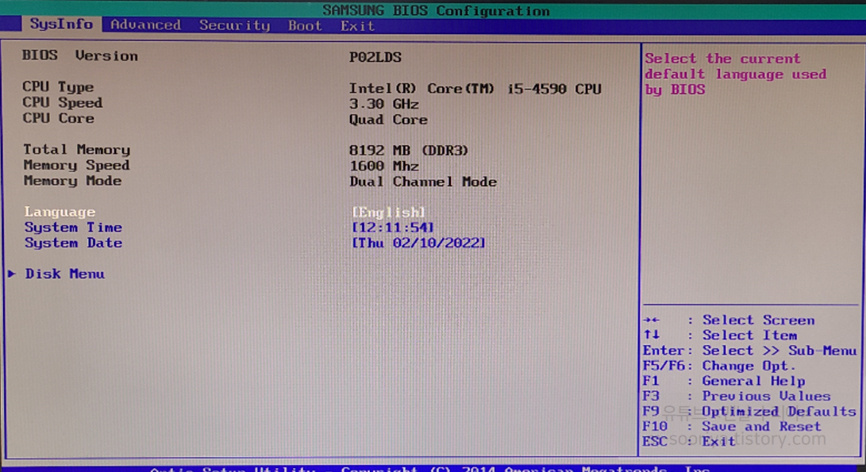Select the System Date label
The width and height of the screenshot is (866, 472).
(73, 243)
